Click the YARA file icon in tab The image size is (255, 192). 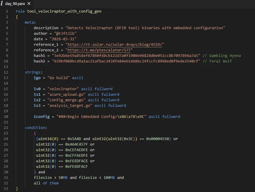pyautogui.click(x=2, y=3)
